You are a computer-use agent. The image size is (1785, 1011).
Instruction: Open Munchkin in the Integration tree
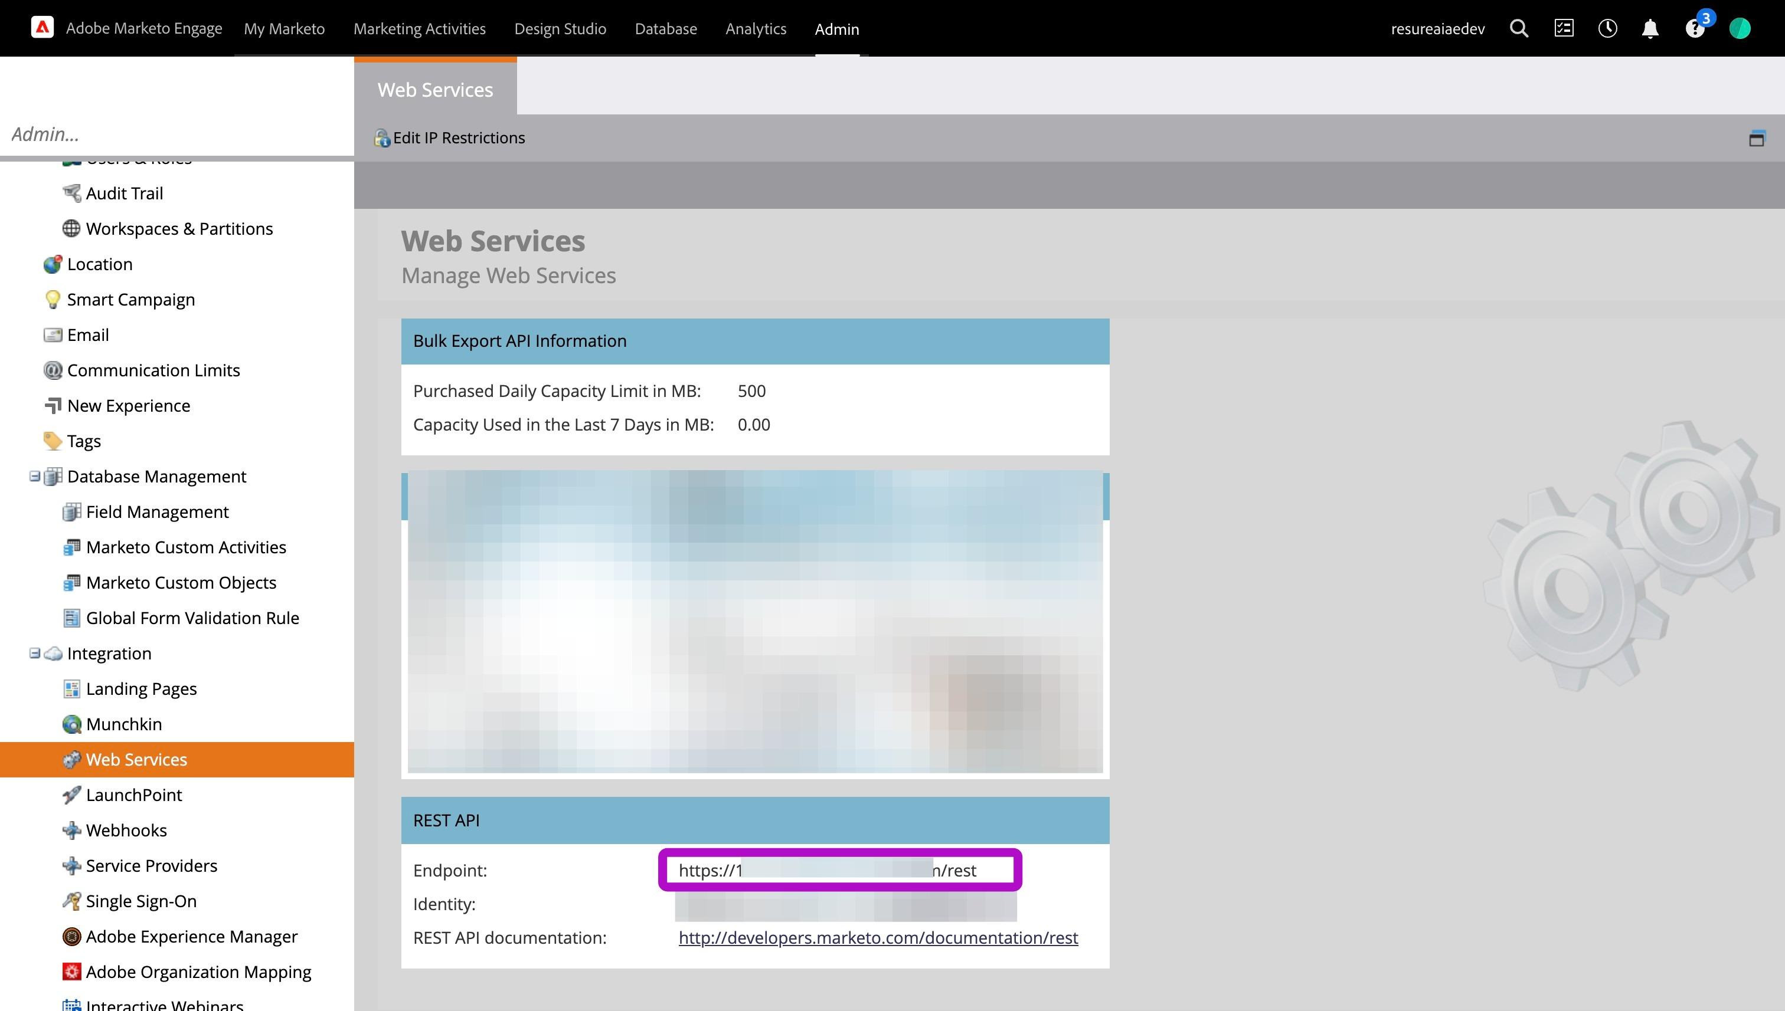124,724
